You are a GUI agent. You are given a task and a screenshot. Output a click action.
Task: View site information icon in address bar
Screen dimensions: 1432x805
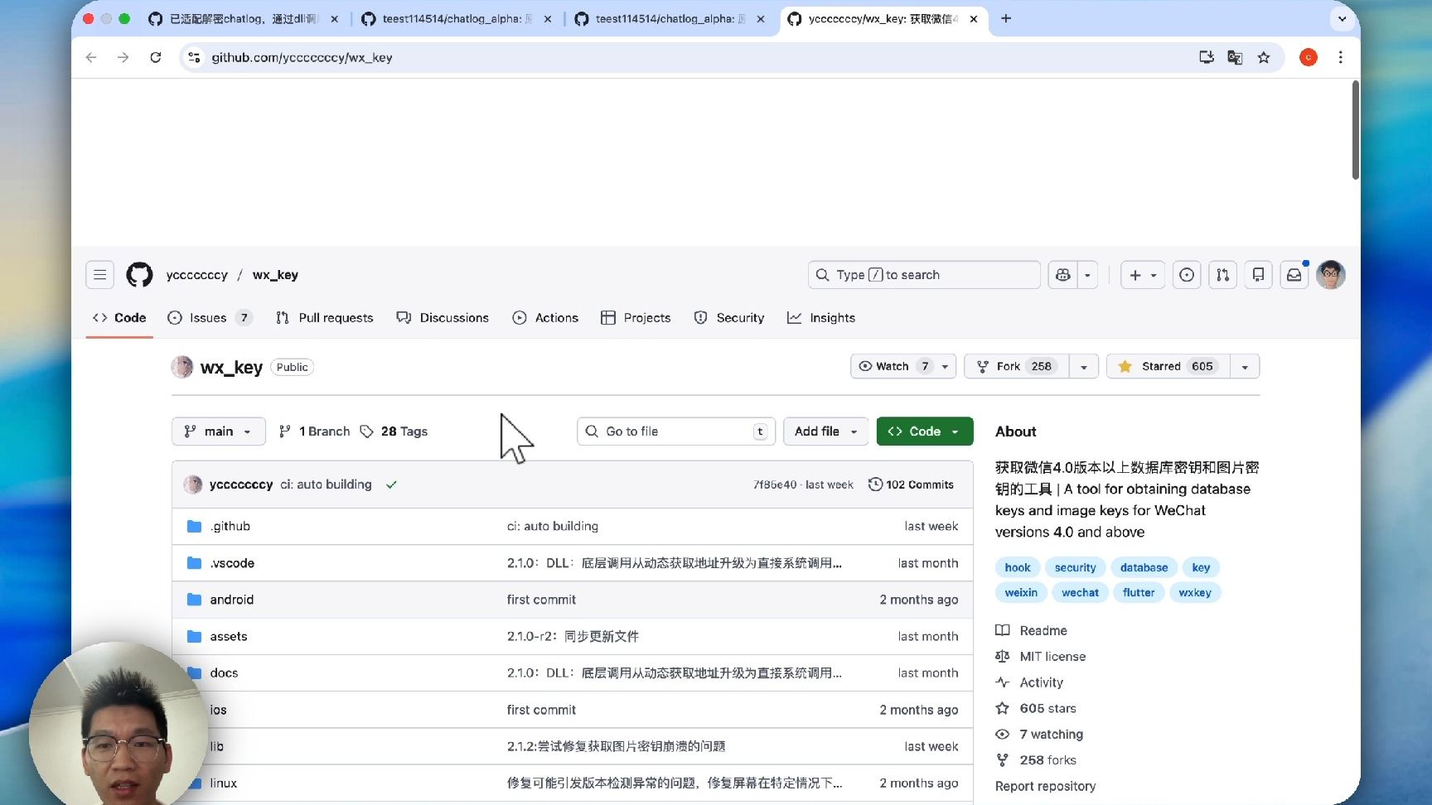[194, 57]
